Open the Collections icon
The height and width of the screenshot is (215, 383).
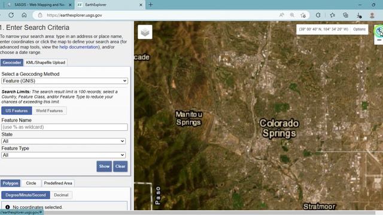346,15
